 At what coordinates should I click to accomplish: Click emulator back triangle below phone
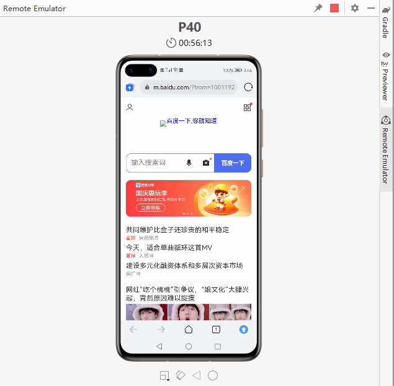tap(197, 375)
